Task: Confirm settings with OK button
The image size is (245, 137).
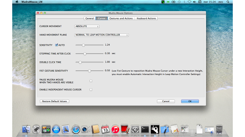Action: pos(190,101)
